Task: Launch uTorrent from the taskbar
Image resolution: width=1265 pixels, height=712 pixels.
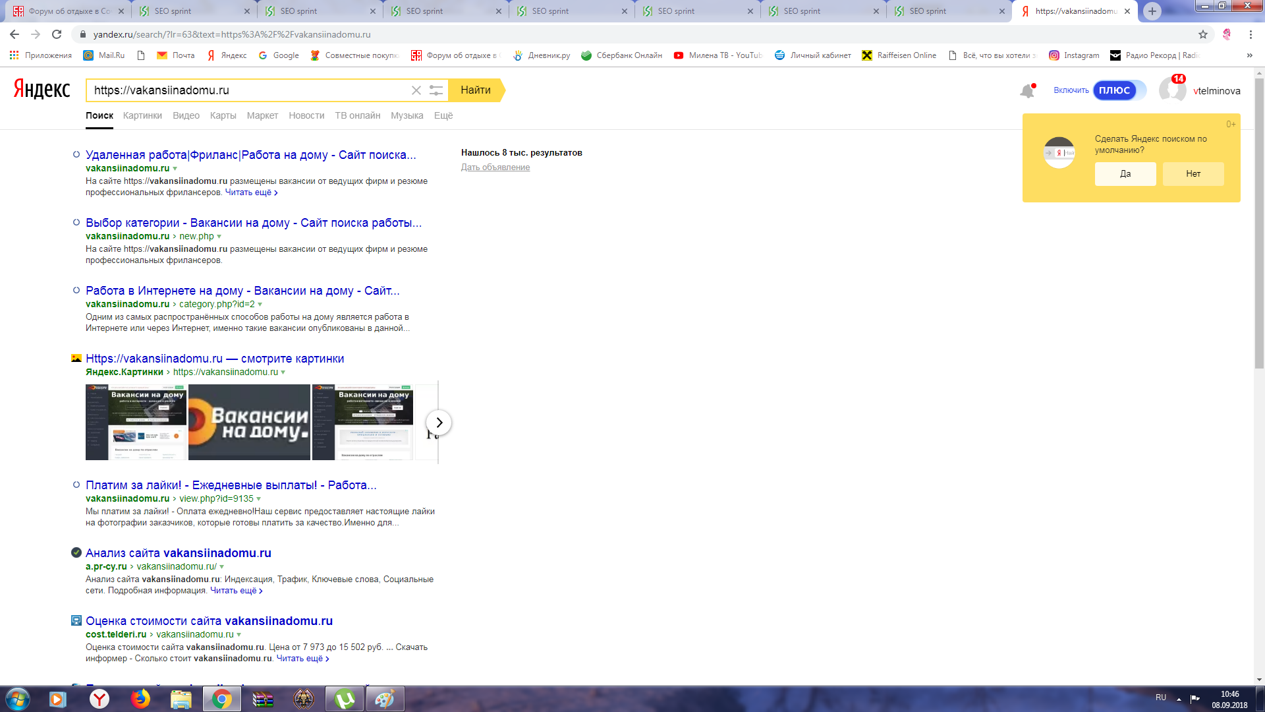Action: click(x=344, y=699)
